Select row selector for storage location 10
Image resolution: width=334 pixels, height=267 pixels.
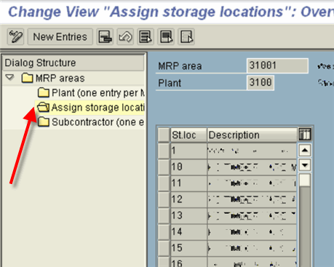click(x=164, y=167)
